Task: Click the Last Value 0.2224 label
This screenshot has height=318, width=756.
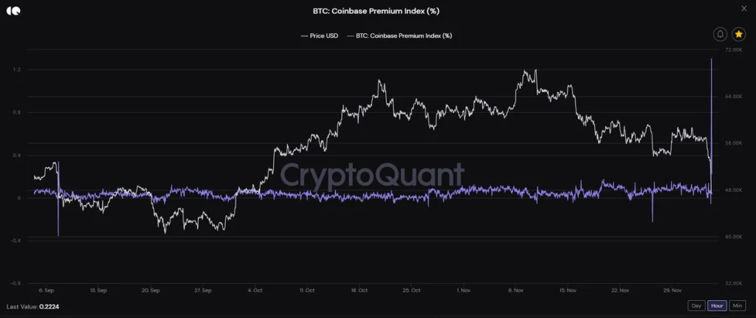Action: pyautogui.click(x=30, y=306)
